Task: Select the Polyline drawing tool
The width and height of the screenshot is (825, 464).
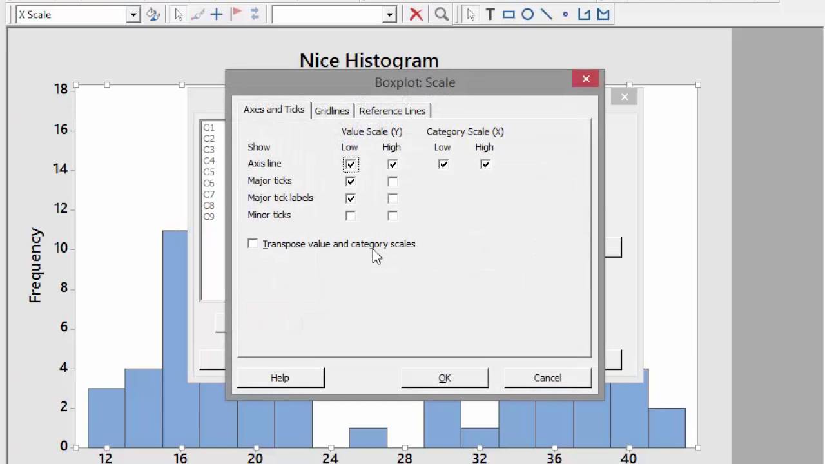Action: (585, 14)
